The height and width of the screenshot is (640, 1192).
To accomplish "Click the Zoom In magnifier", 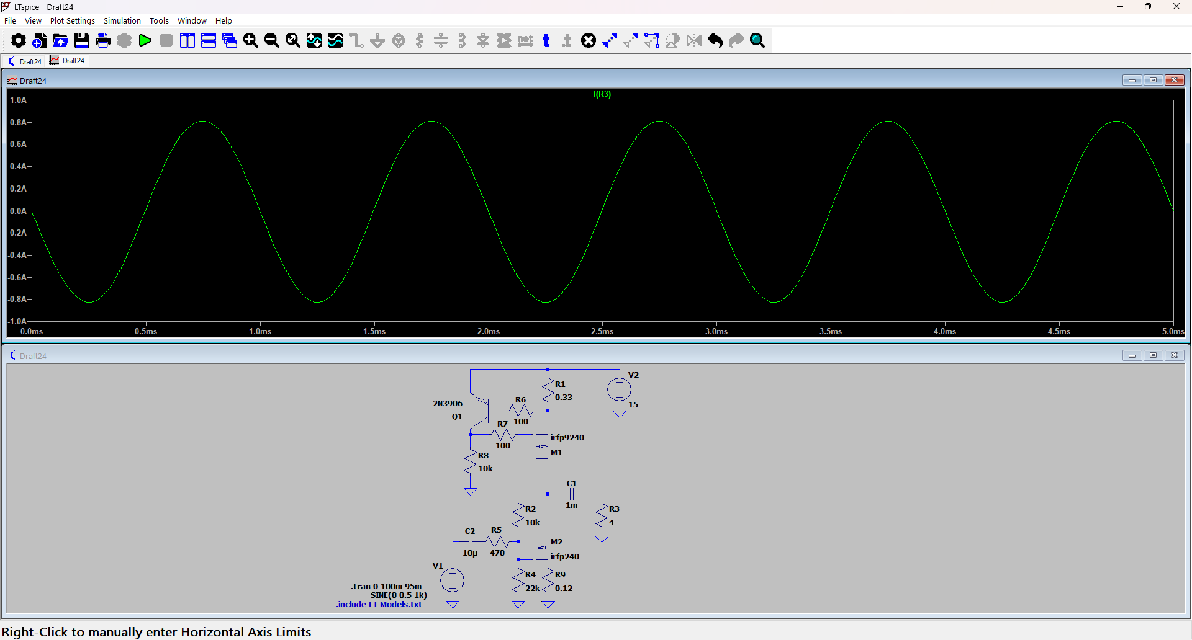I will point(251,40).
